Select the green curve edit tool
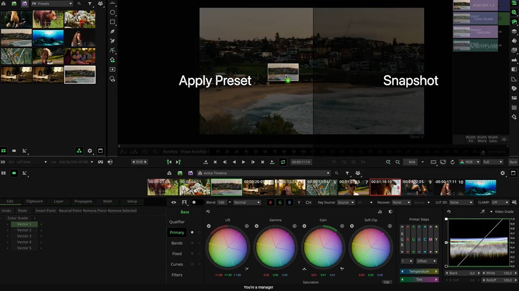 [112, 50]
